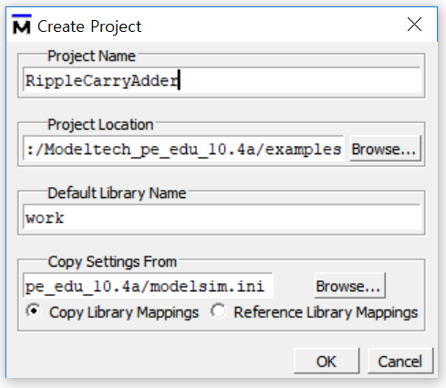Click the word 'work' in library field

45,217
